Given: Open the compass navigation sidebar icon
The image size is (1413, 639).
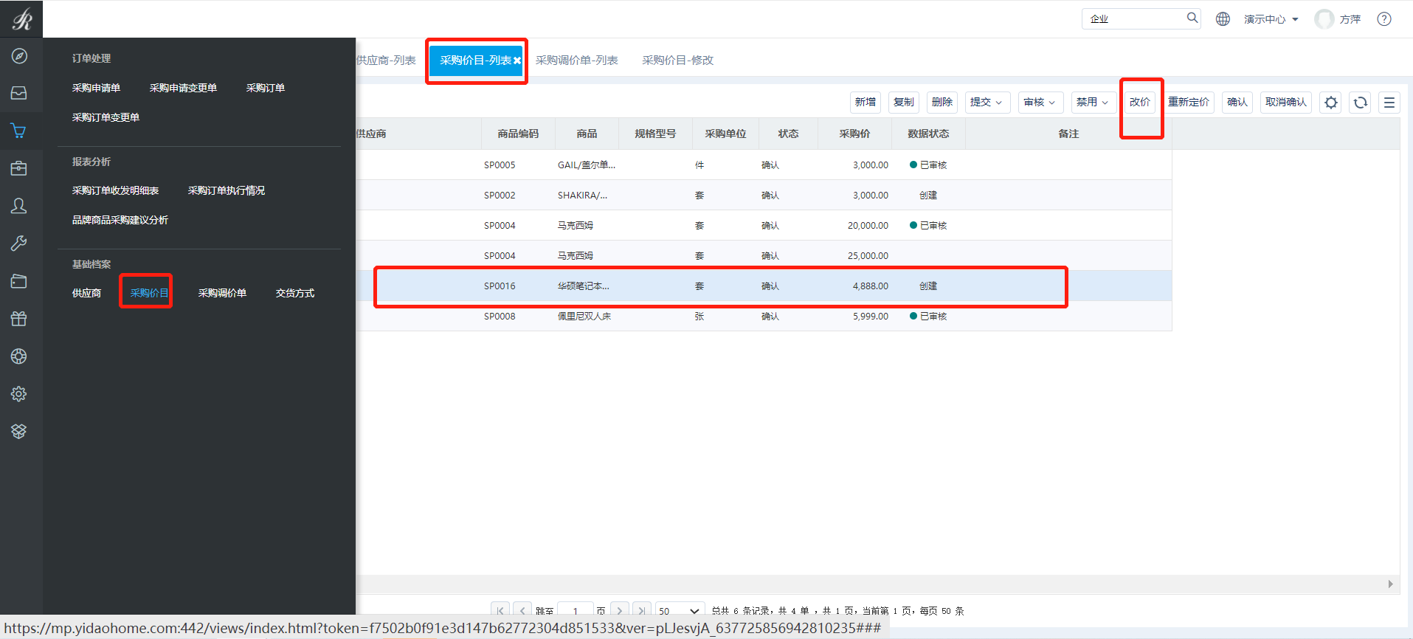Looking at the screenshot, I should [19, 56].
